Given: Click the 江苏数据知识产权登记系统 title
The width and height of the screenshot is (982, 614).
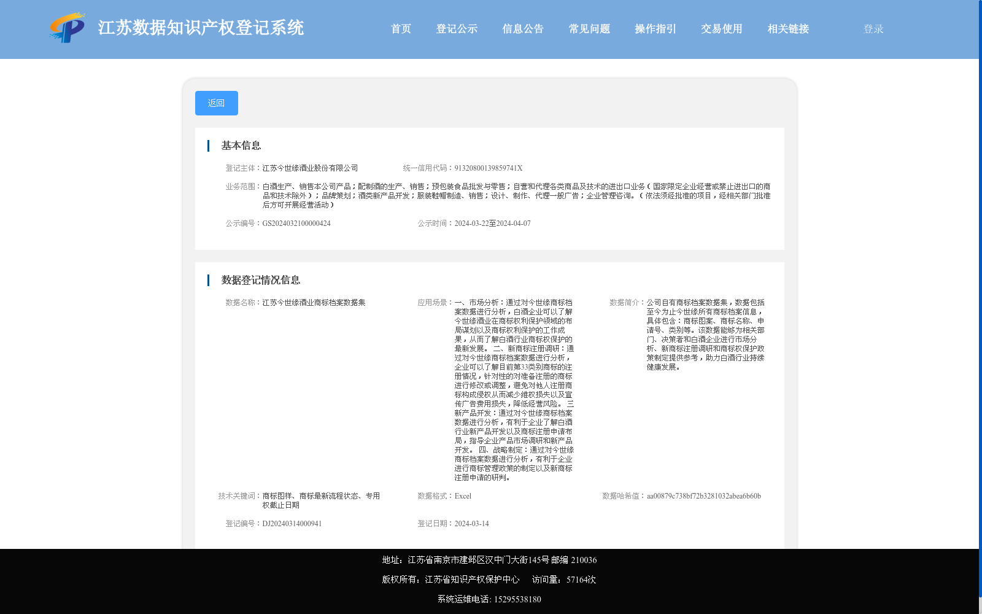Looking at the screenshot, I should [x=201, y=28].
